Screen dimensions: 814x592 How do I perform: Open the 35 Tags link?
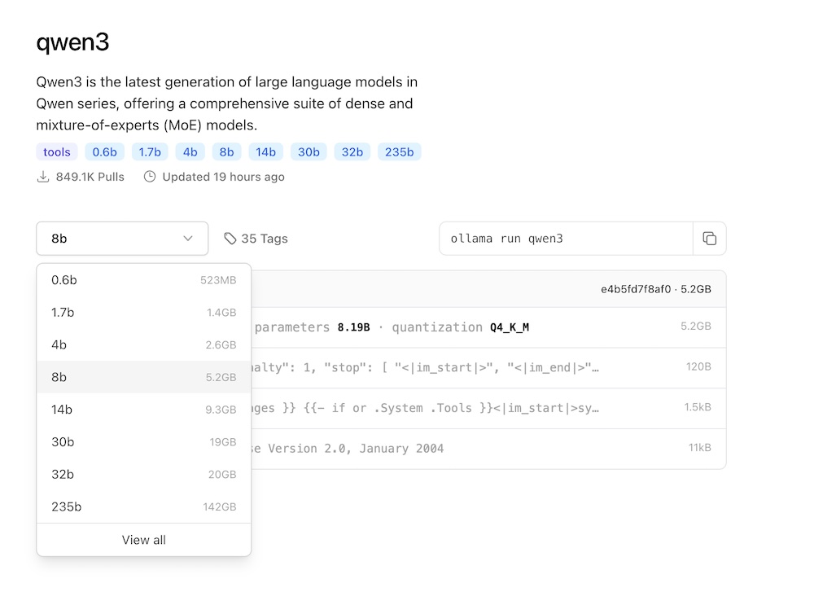coord(256,239)
